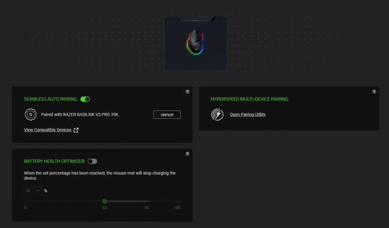Toggle off Seamless Auto Pairing
Viewport: 389px width, 228px height.
point(85,99)
